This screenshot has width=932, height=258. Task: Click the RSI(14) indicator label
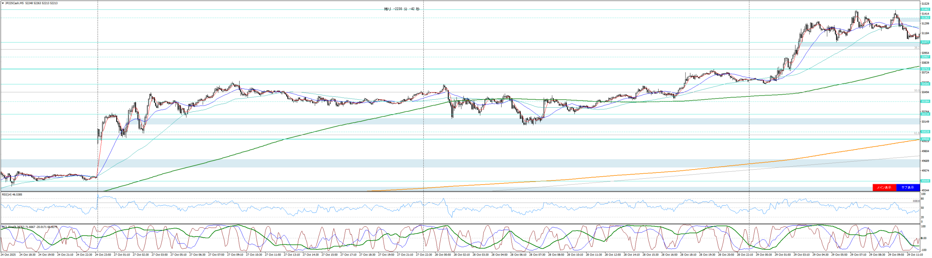point(12,195)
